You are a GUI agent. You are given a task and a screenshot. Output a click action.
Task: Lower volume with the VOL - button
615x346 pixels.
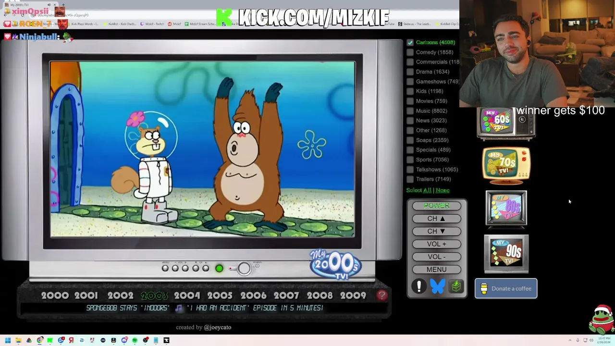pyautogui.click(x=436, y=257)
